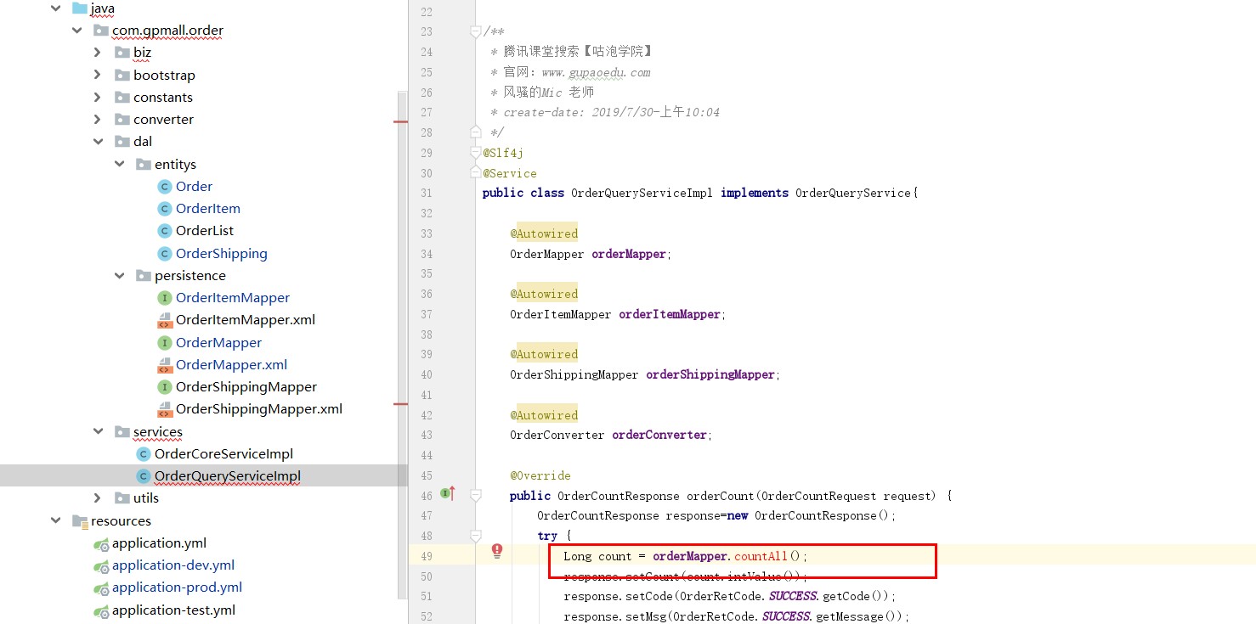This screenshot has height=624, width=1256.
Task: Click the OrderItem class icon
Action: tap(165, 209)
